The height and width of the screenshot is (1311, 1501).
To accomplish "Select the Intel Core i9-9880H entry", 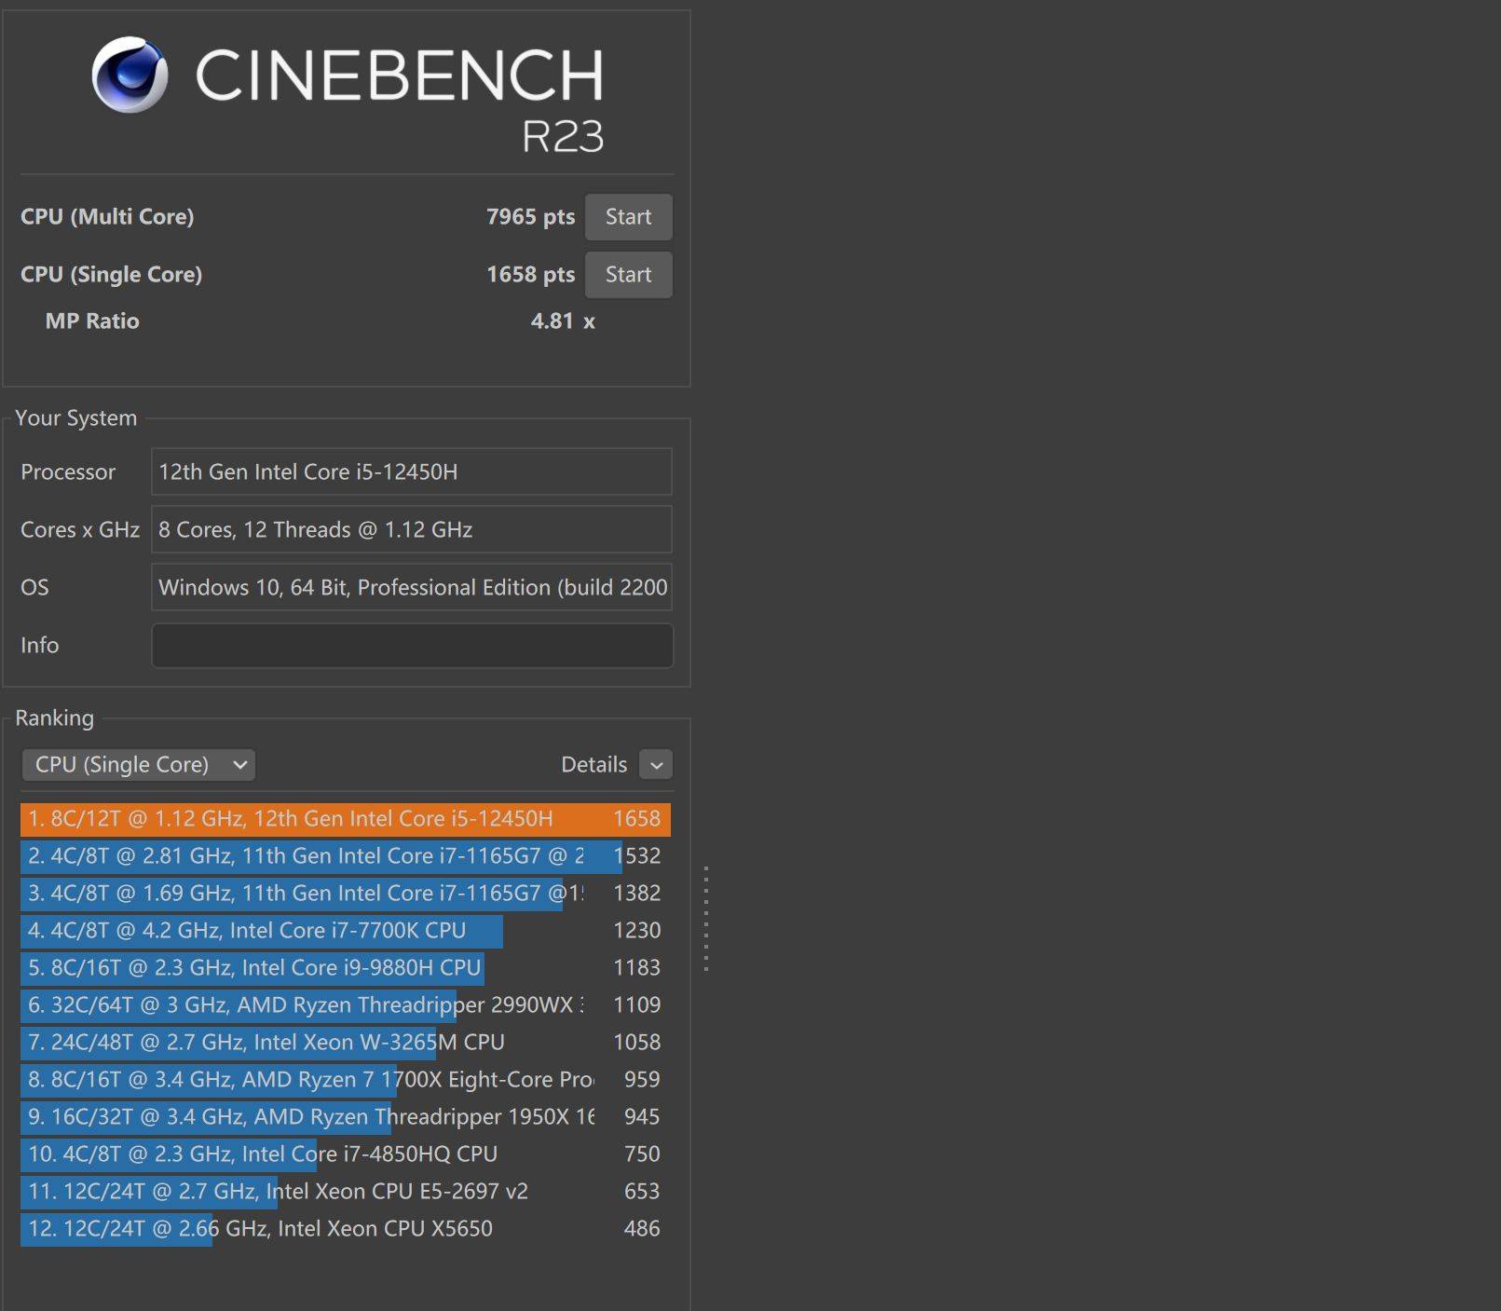I will pyautogui.click(x=252, y=967).
